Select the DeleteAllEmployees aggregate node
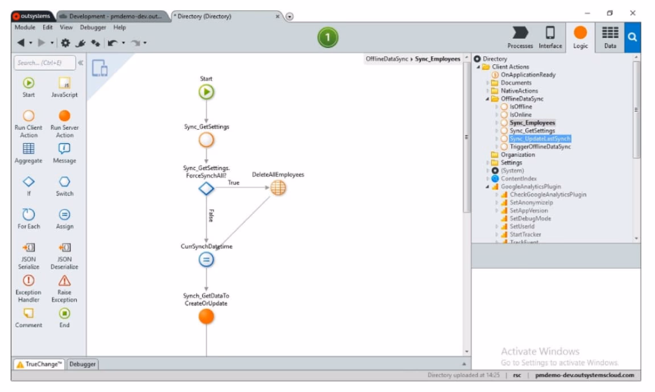 pos(278,188)
